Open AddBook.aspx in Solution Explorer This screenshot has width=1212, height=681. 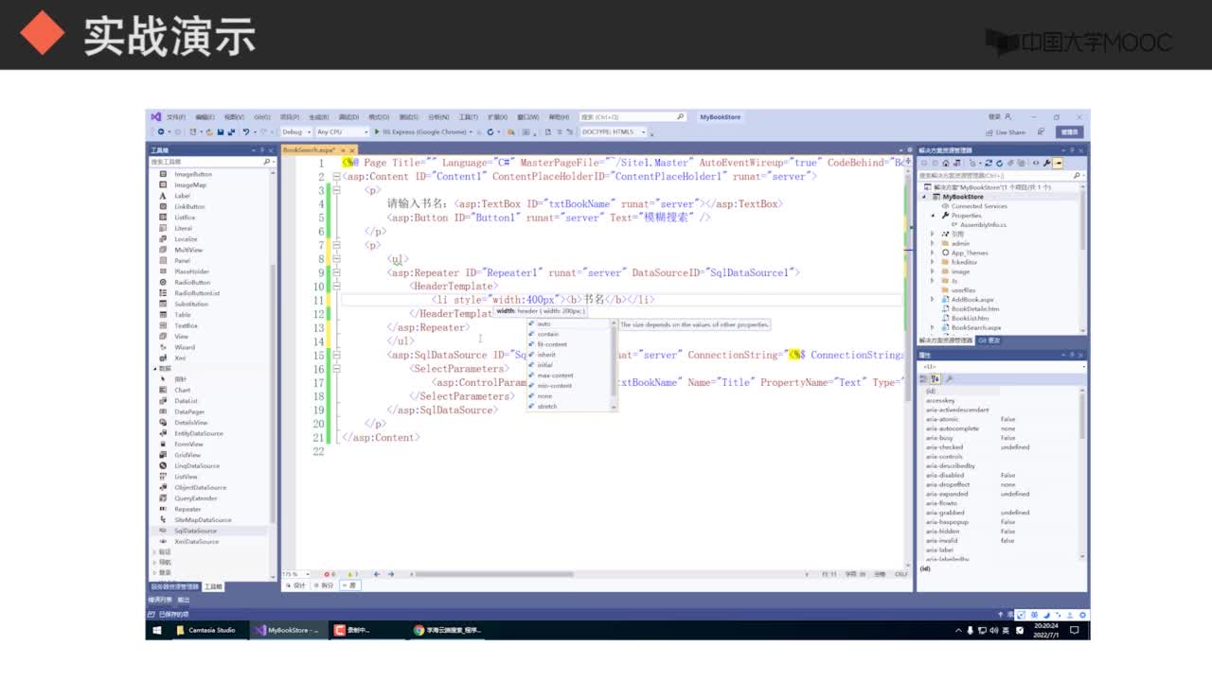[972, 299]
